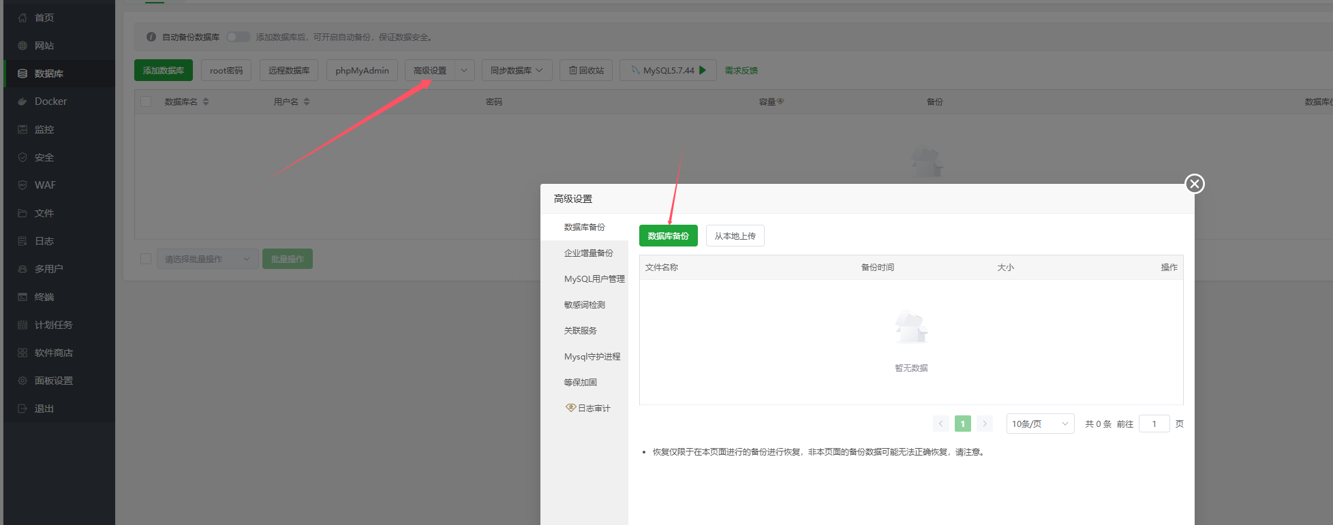Click the 备份时间 column header in dialog
The height and width of the screenshot is (525, 1333).
(878, 267)
